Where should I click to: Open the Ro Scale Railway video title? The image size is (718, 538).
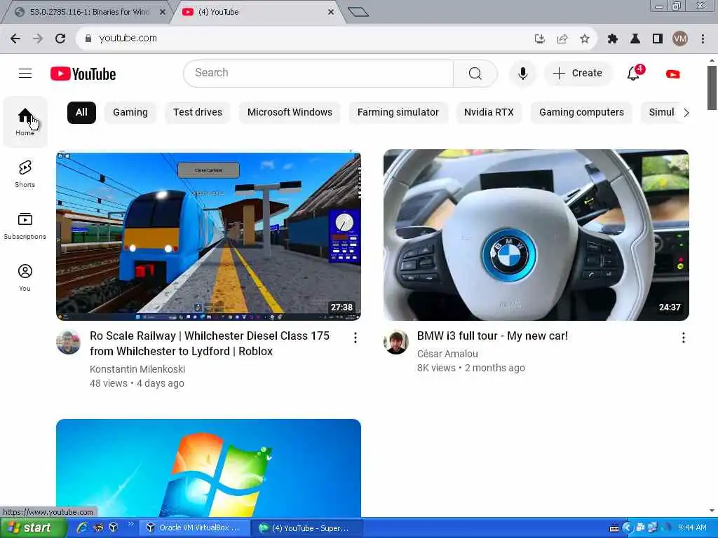tap(210, 343)
